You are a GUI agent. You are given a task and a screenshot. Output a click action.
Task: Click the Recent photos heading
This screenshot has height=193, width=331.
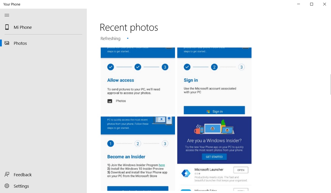click(x=129, y=27)
